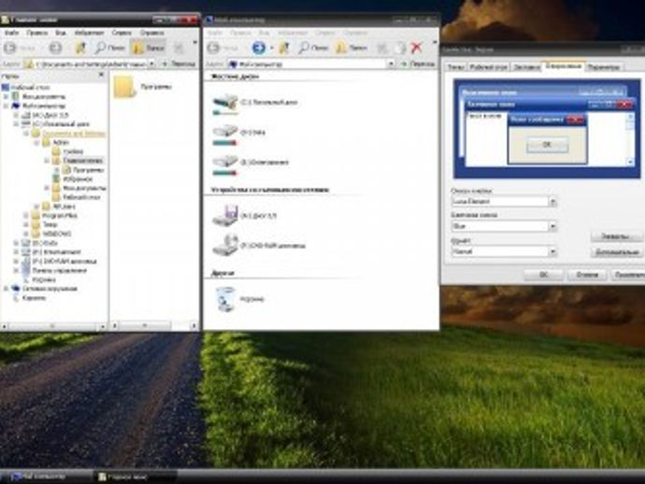Click the Переход go button in the Мой компьютер window
This screenshot has width=645, height=484.
[x=418, y=64]
